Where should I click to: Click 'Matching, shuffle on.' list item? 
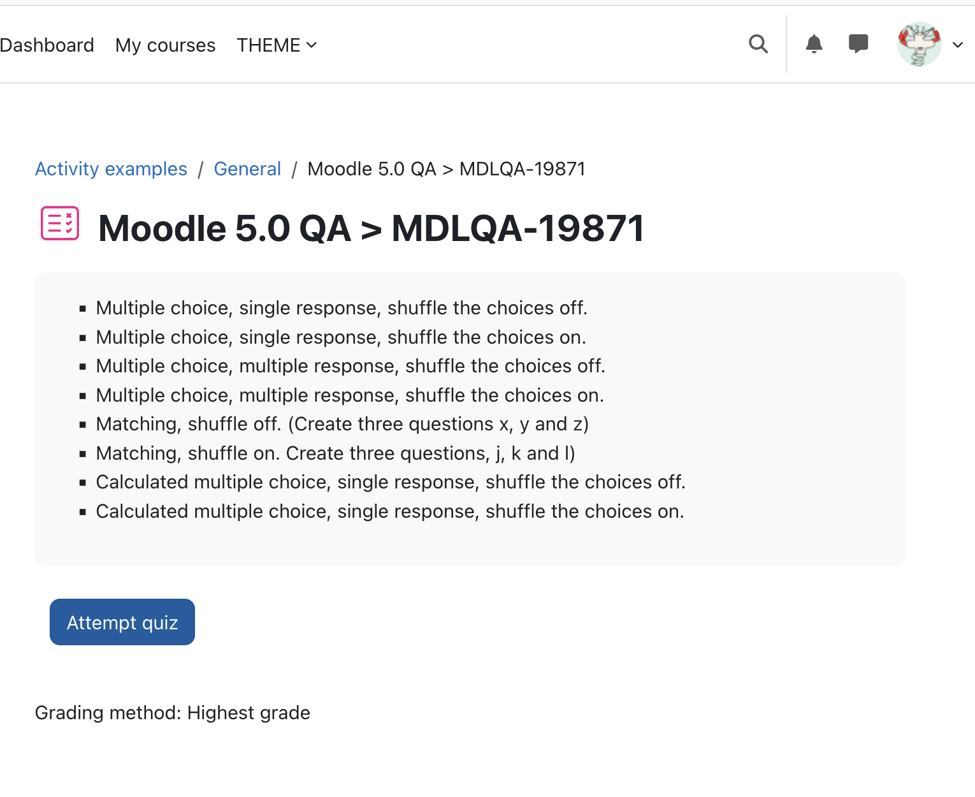coord(335,453)
